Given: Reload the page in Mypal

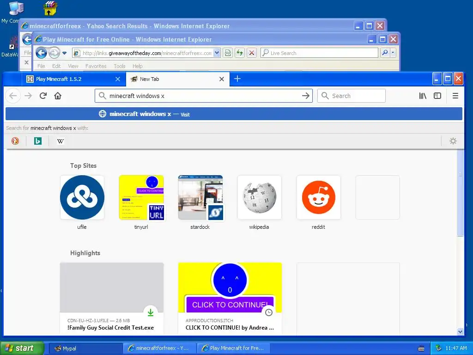Looking at the screenshot, I should 43,96.
